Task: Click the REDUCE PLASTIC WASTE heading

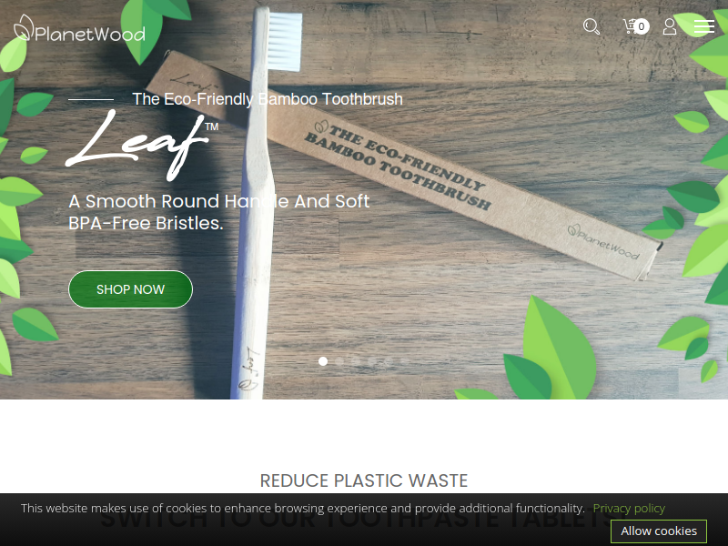Action: click(364, 481)
